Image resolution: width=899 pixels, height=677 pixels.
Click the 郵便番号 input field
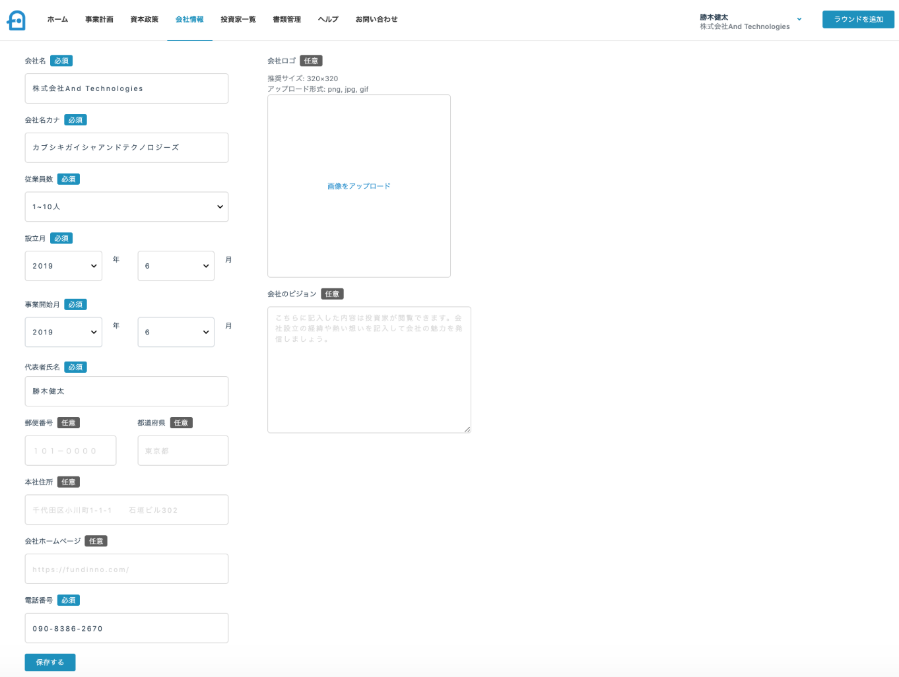[71, 451]
